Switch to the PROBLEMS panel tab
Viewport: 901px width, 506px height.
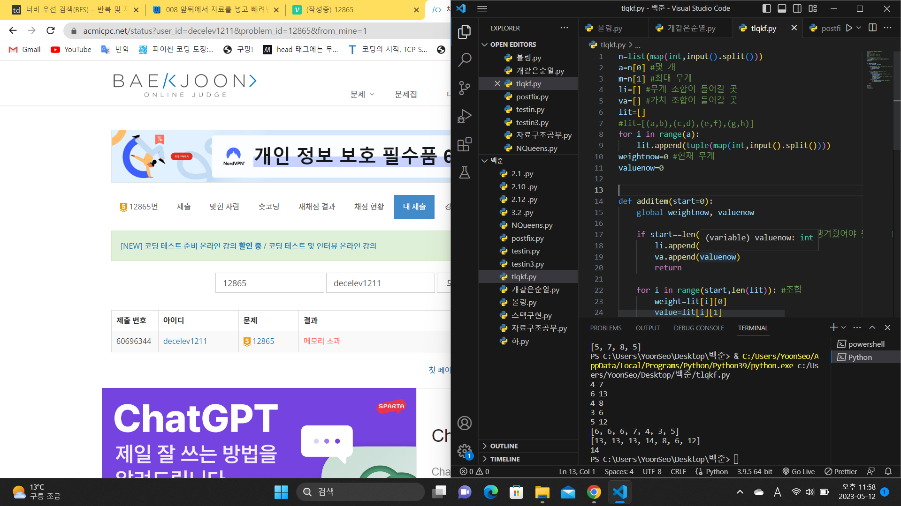coord(605,328)
